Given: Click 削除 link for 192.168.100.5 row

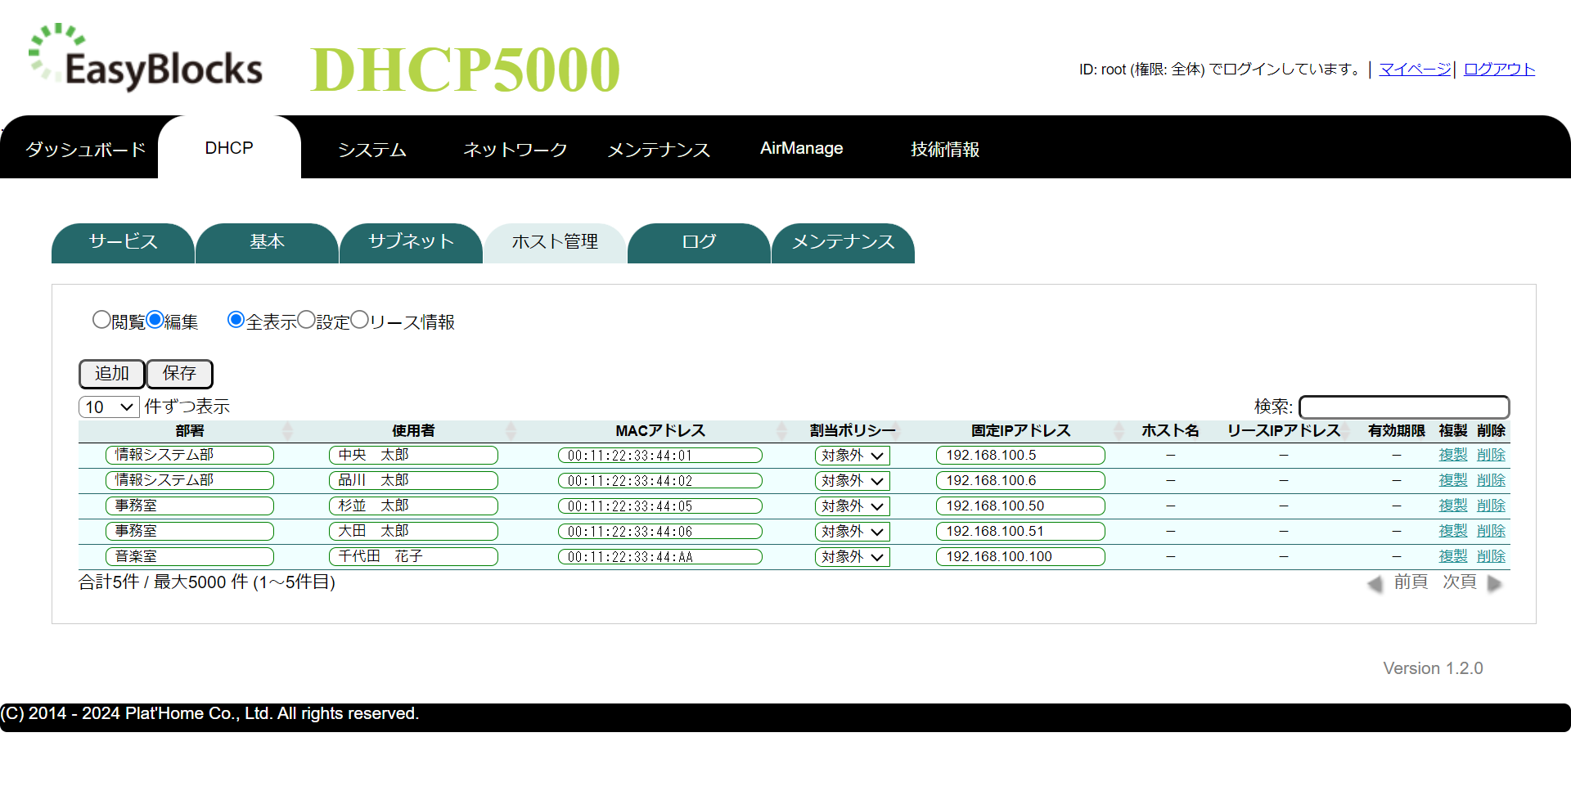Looking at the screenshot, I should point(1491,455).
